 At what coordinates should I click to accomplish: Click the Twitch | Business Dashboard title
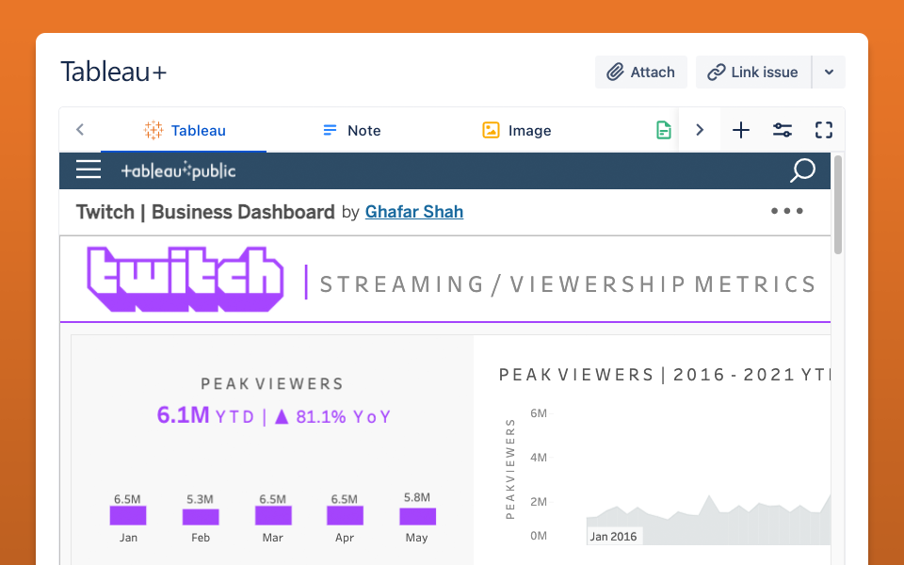tap(205, 212)
